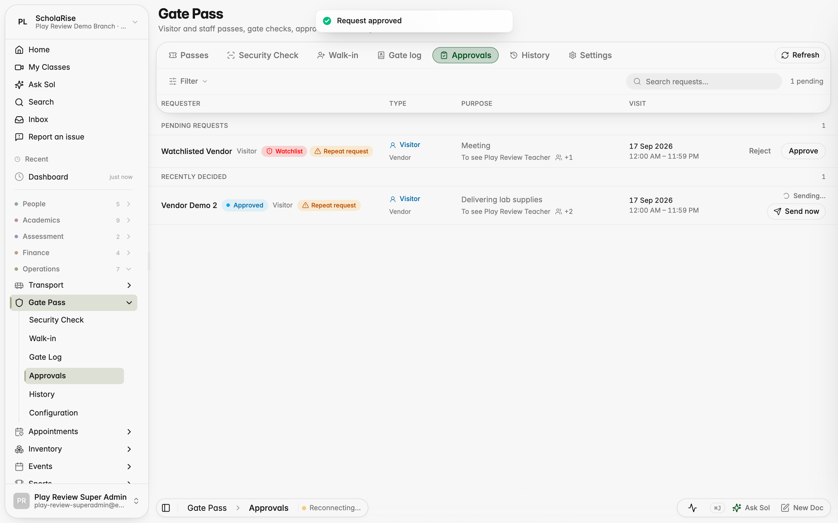Click the Watchlist badge on Watchlisted Vendor
838x523 pixels.
tap(284, 151)
